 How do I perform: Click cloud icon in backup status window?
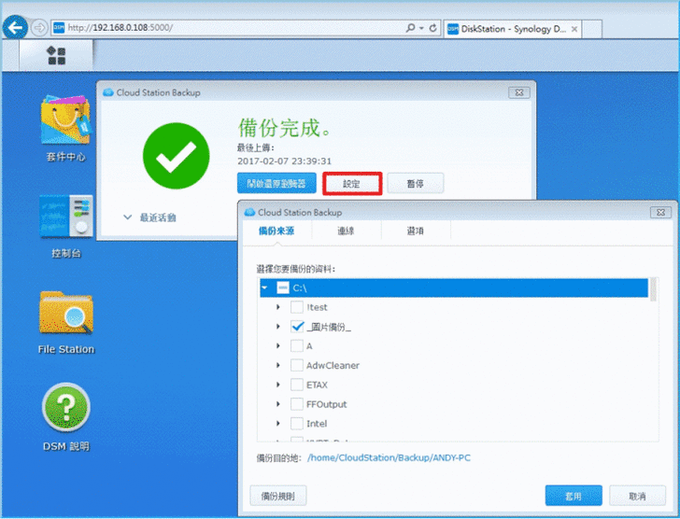click(x=108, y=92)
